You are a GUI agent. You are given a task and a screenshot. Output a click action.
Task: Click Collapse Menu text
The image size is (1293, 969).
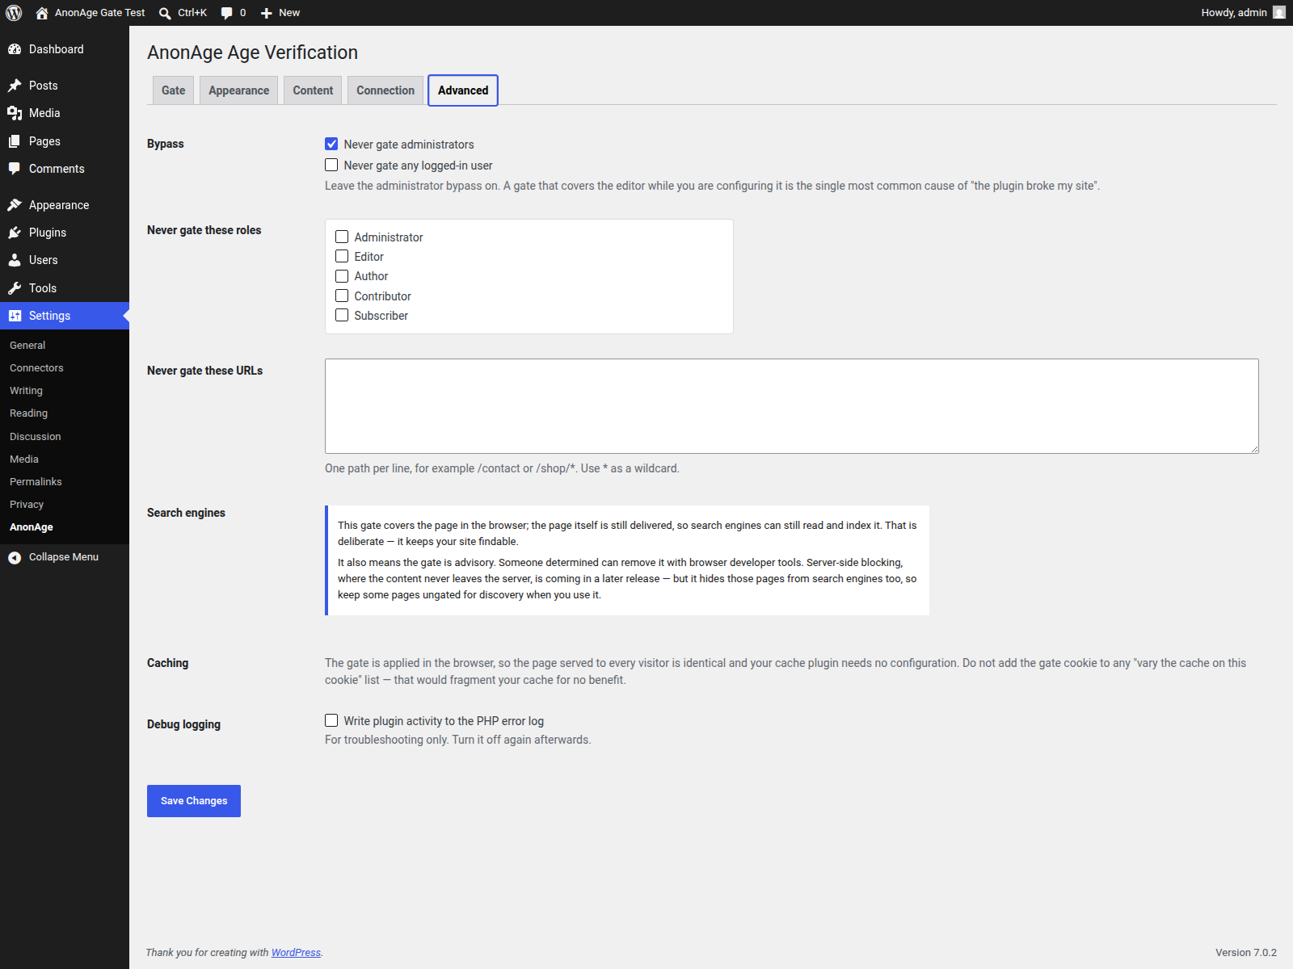tap(64, 557)
